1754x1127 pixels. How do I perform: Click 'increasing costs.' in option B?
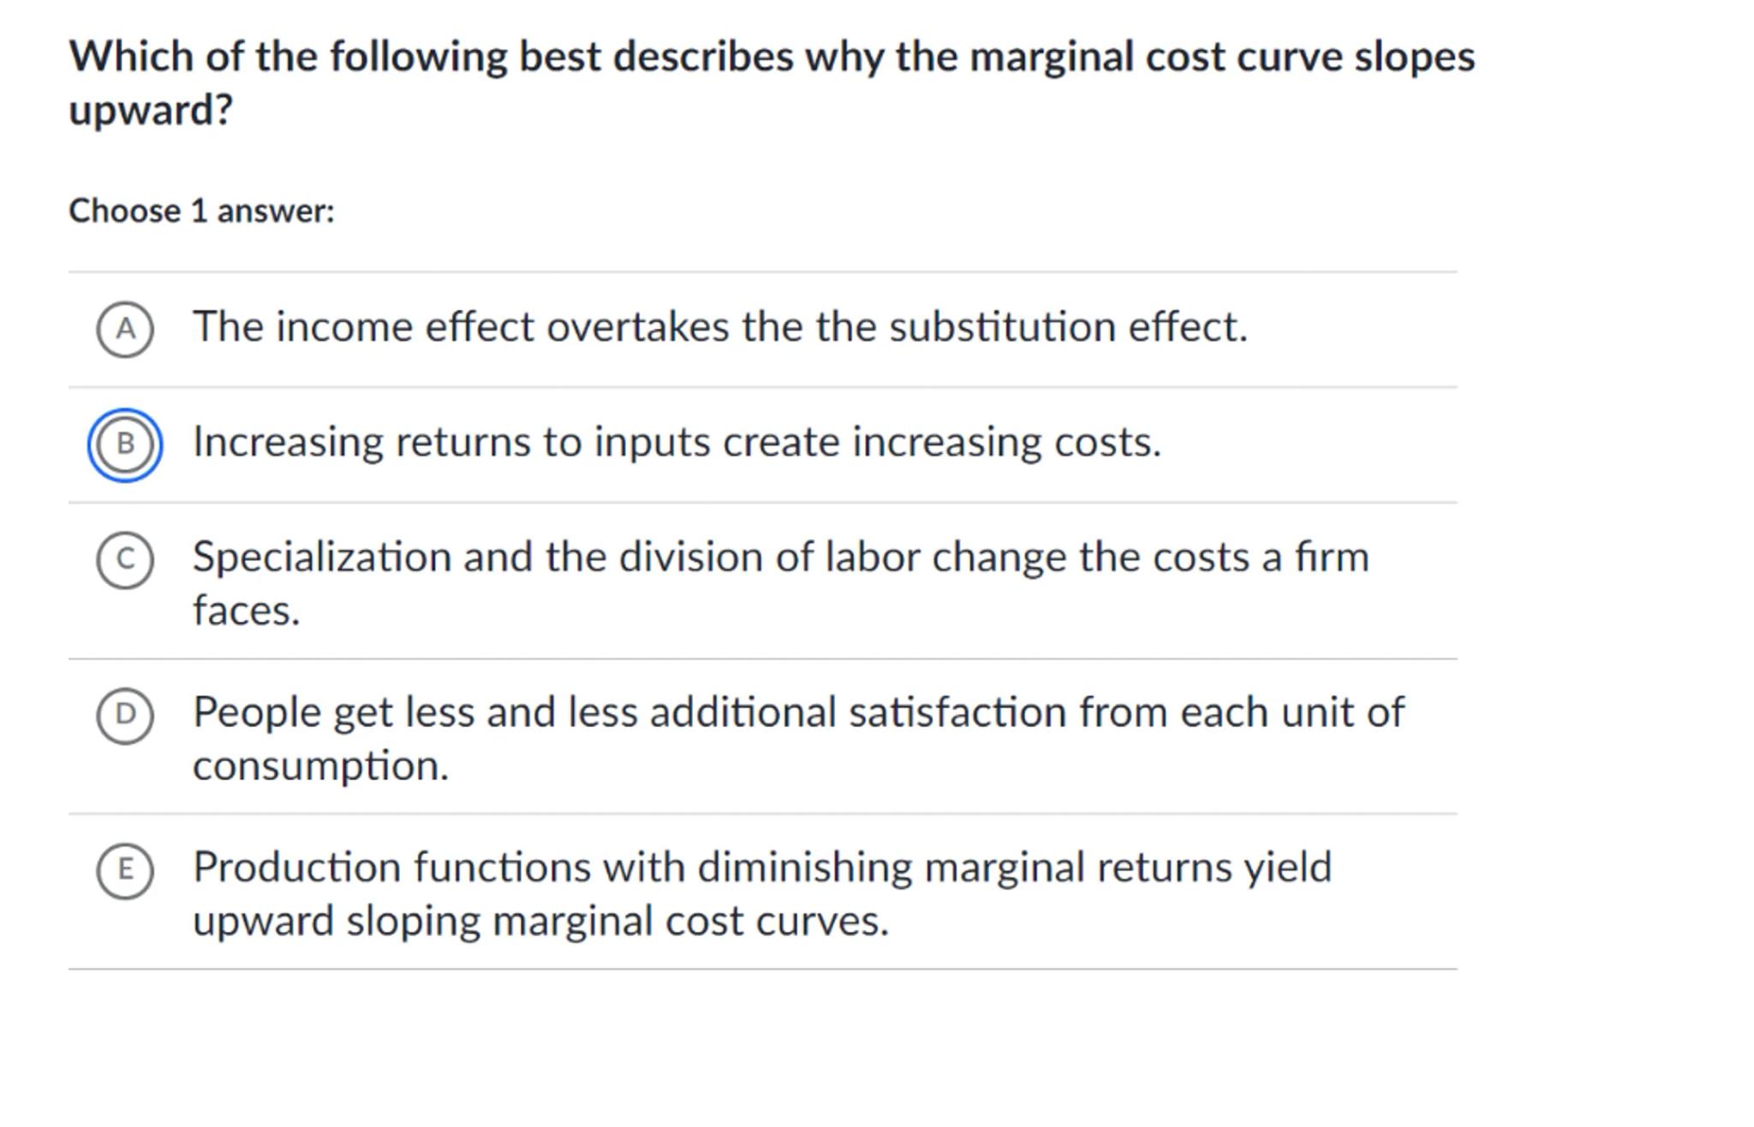tap(1006, 443)
